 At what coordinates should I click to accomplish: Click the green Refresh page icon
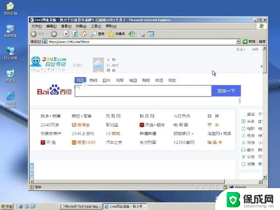tap(75, 34)
